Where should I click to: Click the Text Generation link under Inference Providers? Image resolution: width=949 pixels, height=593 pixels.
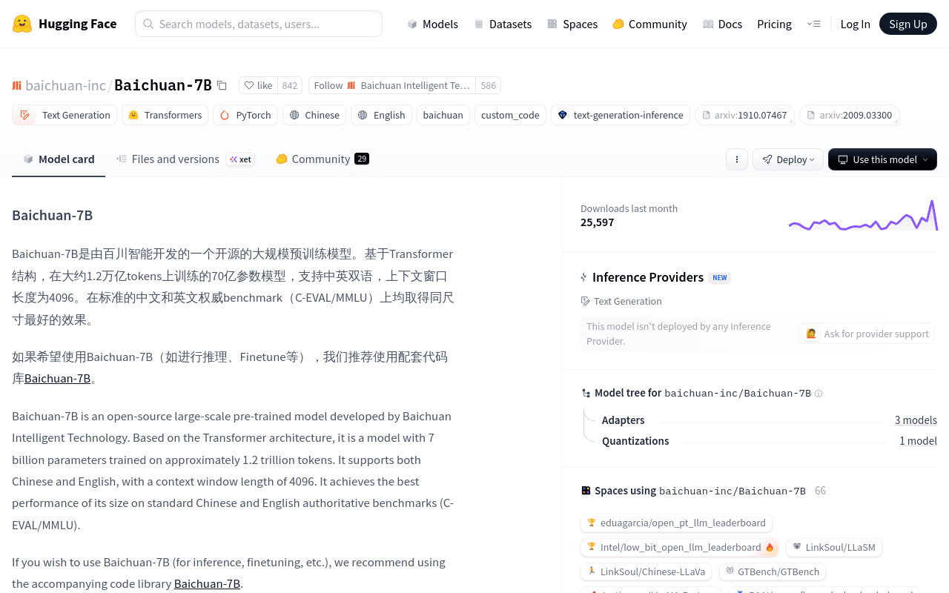[621, 301]
